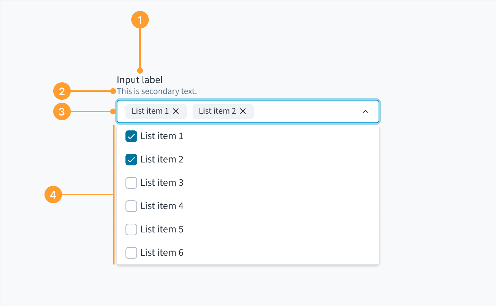Viewport: 496px width, 306px height.
Task: Click the numbered callout badge 3
Action: click(62, 111)
